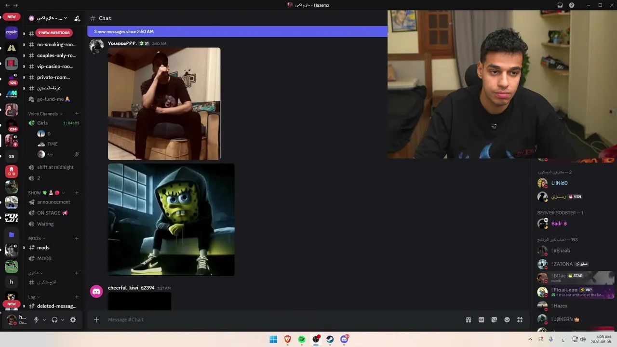
Task: Add a channel to the SHOW category
Action: point(77,193)
